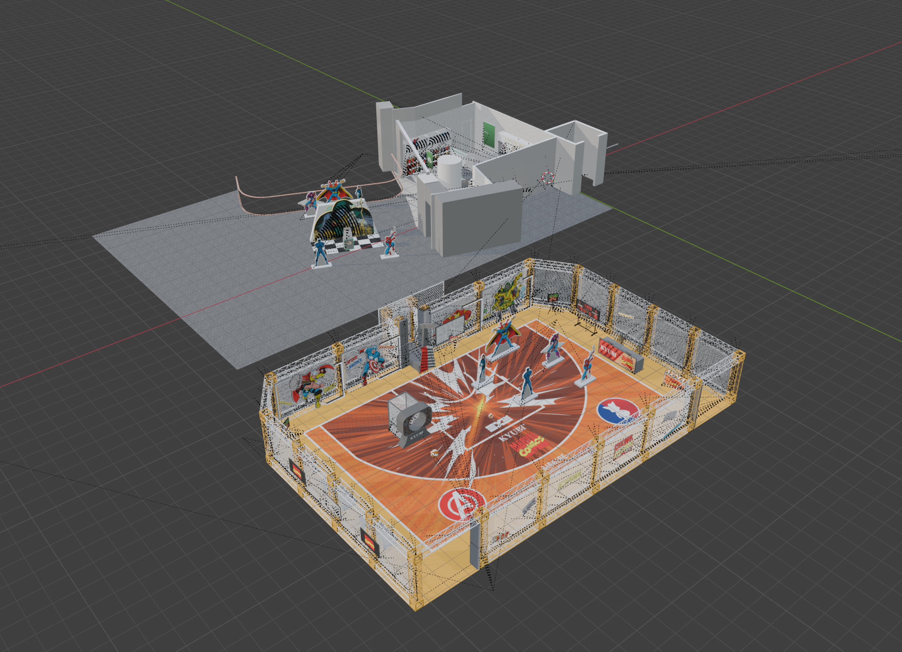The image size is (902, 652).
Task: Select the Marvel Comics logo on the court floor
Action: click(x=529, y=446)
